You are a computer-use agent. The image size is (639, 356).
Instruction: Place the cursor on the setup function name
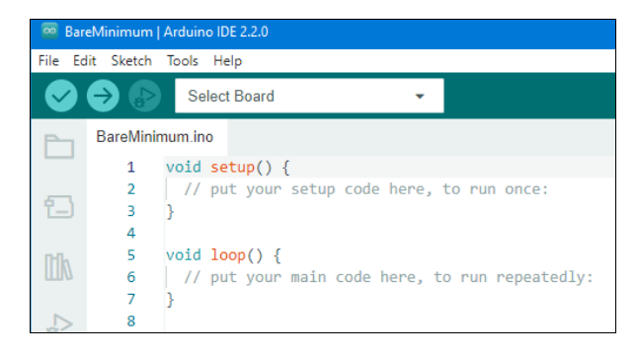tap(232, 168)
